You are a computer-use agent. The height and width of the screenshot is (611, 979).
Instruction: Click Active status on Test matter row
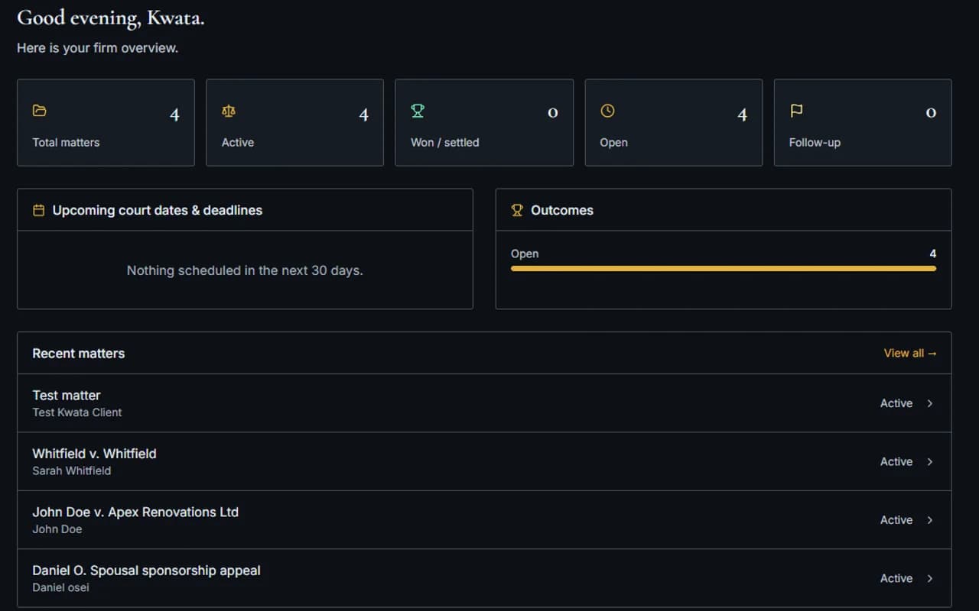coord(896,403)
